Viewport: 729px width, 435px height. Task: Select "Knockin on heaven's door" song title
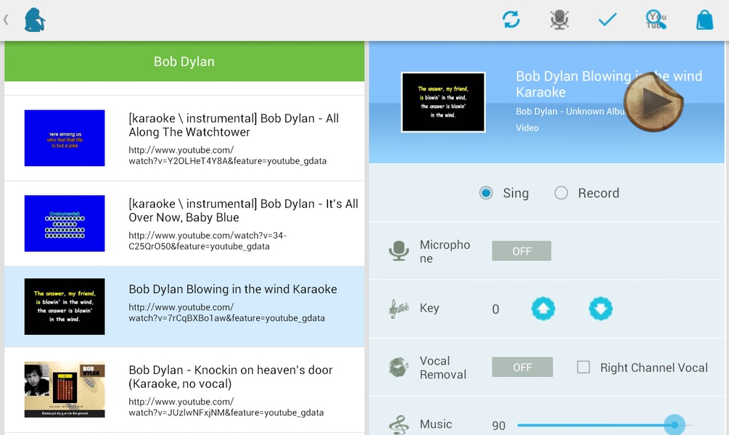click(x=231, y=376)
